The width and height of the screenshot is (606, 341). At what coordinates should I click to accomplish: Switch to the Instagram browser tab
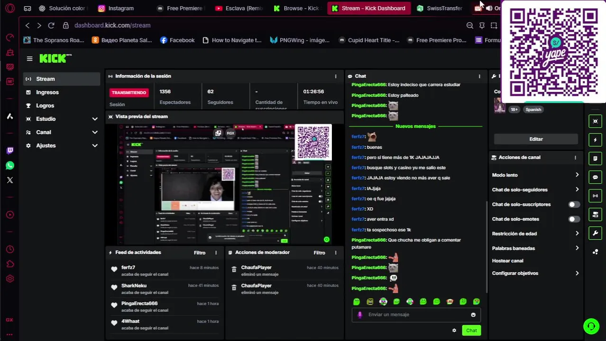point(121,8)
